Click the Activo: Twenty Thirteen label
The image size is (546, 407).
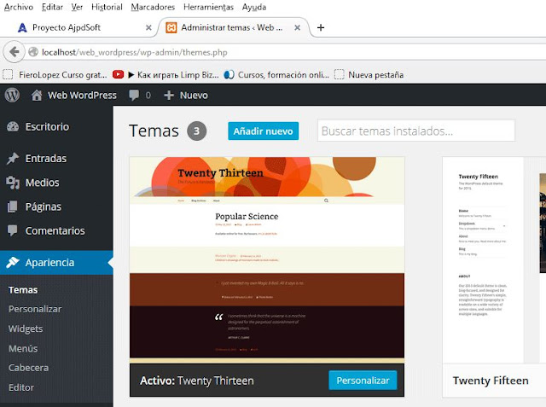(197, 381)
